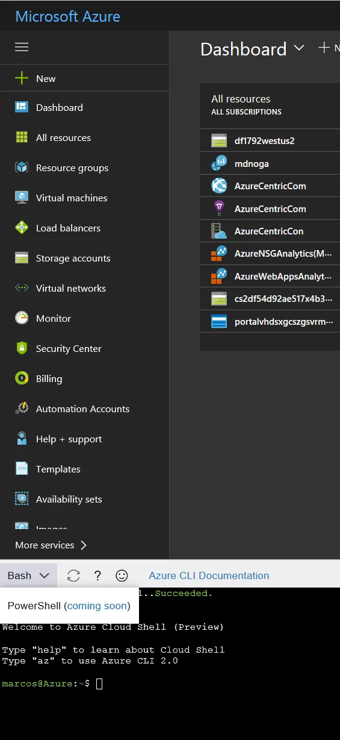The width and height of the screenshot is (340, 740).
Task: Click the AzureNSGAnalytics solution icon
Action: point(219,254)
